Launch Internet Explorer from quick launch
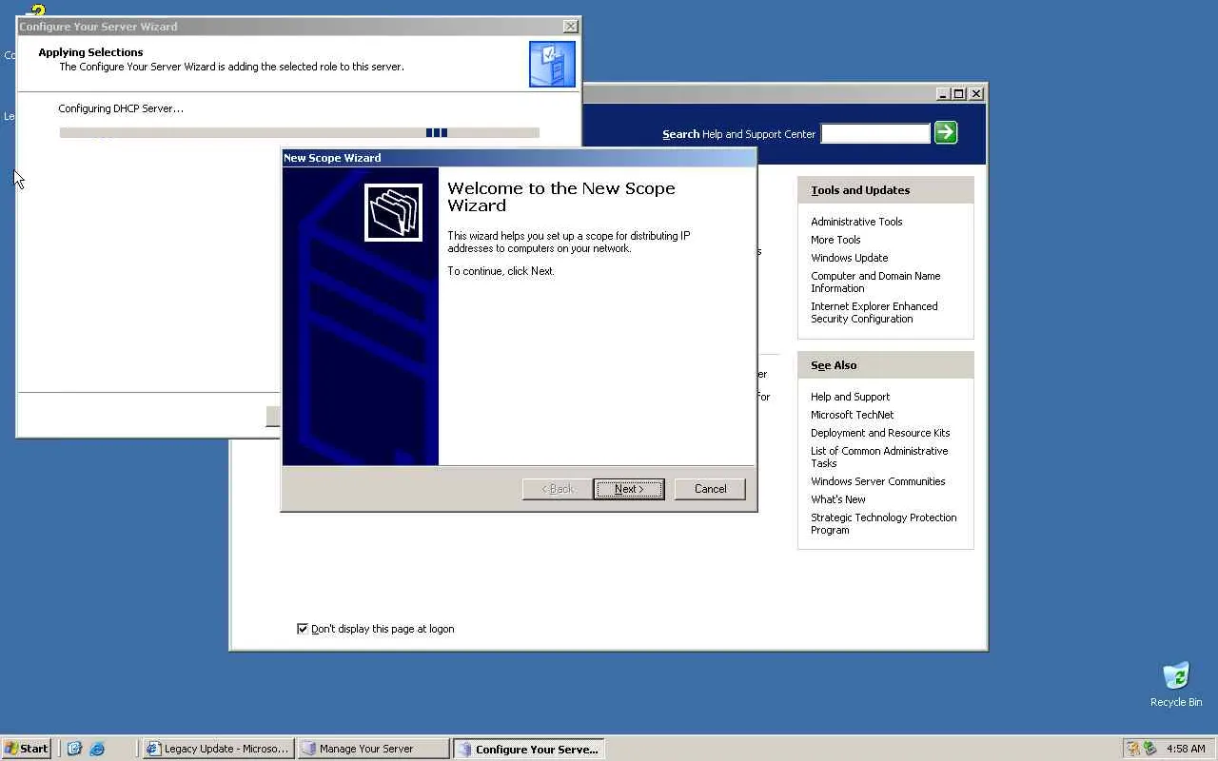Viewport: 1218px width, 761px height. pyautogui.click(x=97, y=749)
